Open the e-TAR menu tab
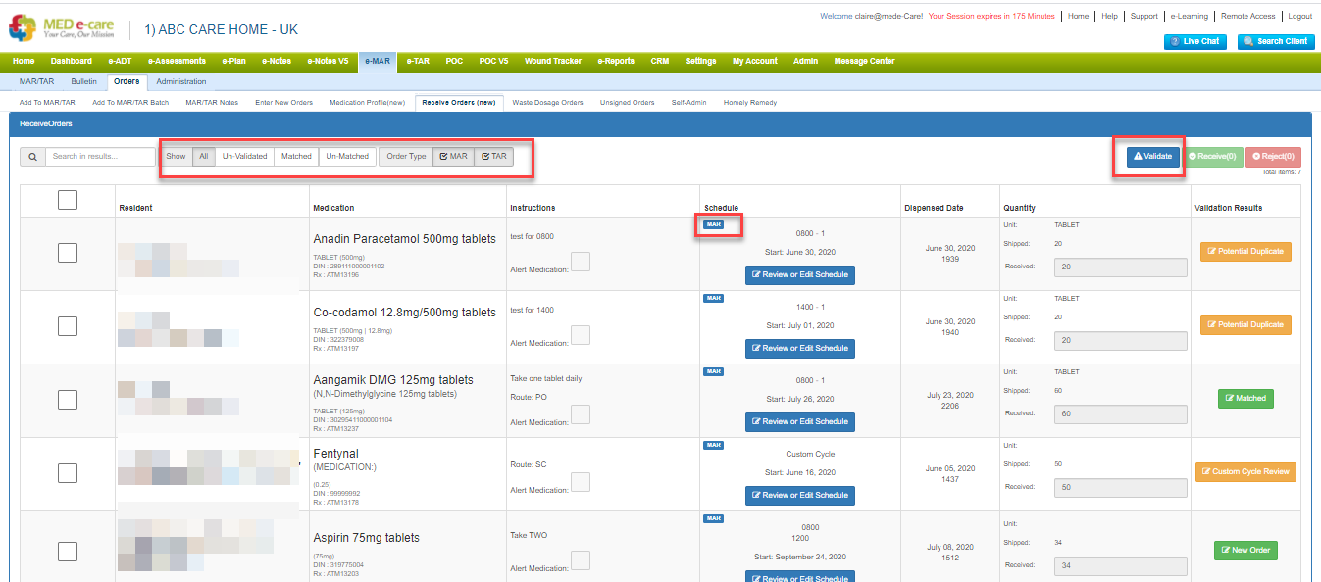The image size is (1321, 582). point(420,61)
